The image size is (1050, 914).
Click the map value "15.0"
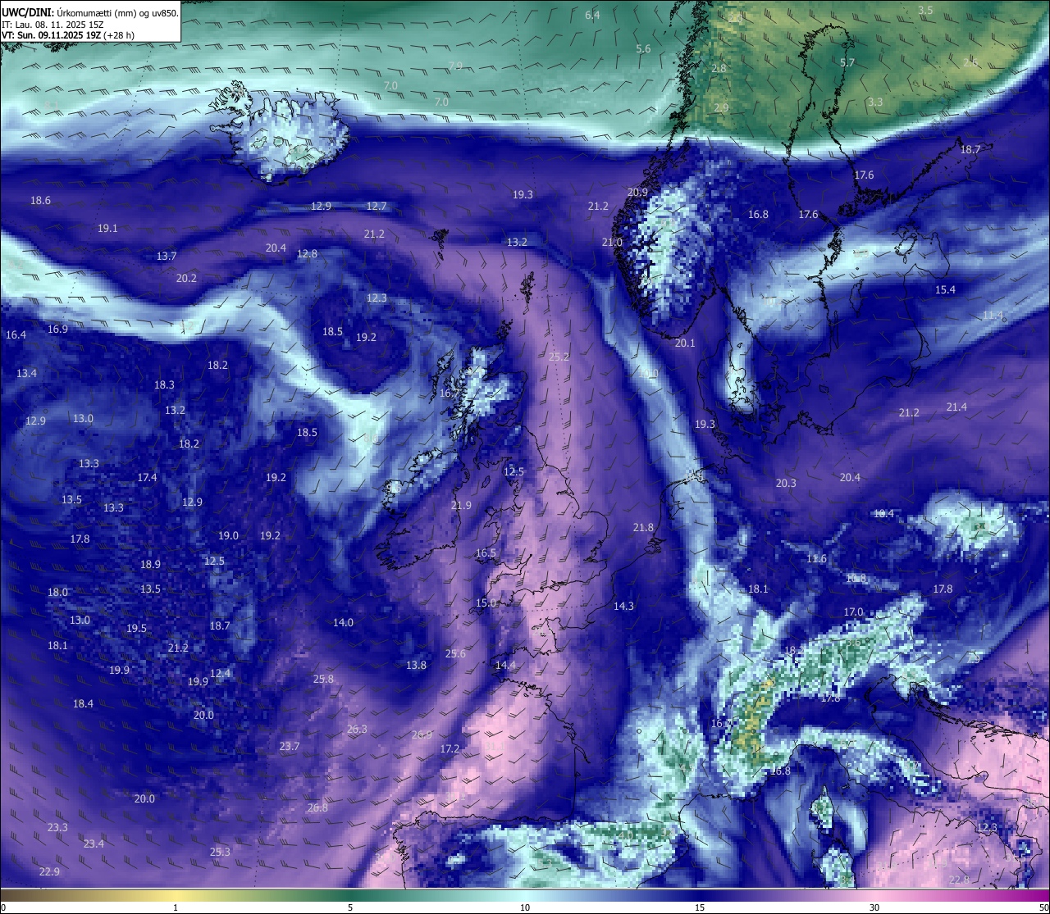(486, 603)
